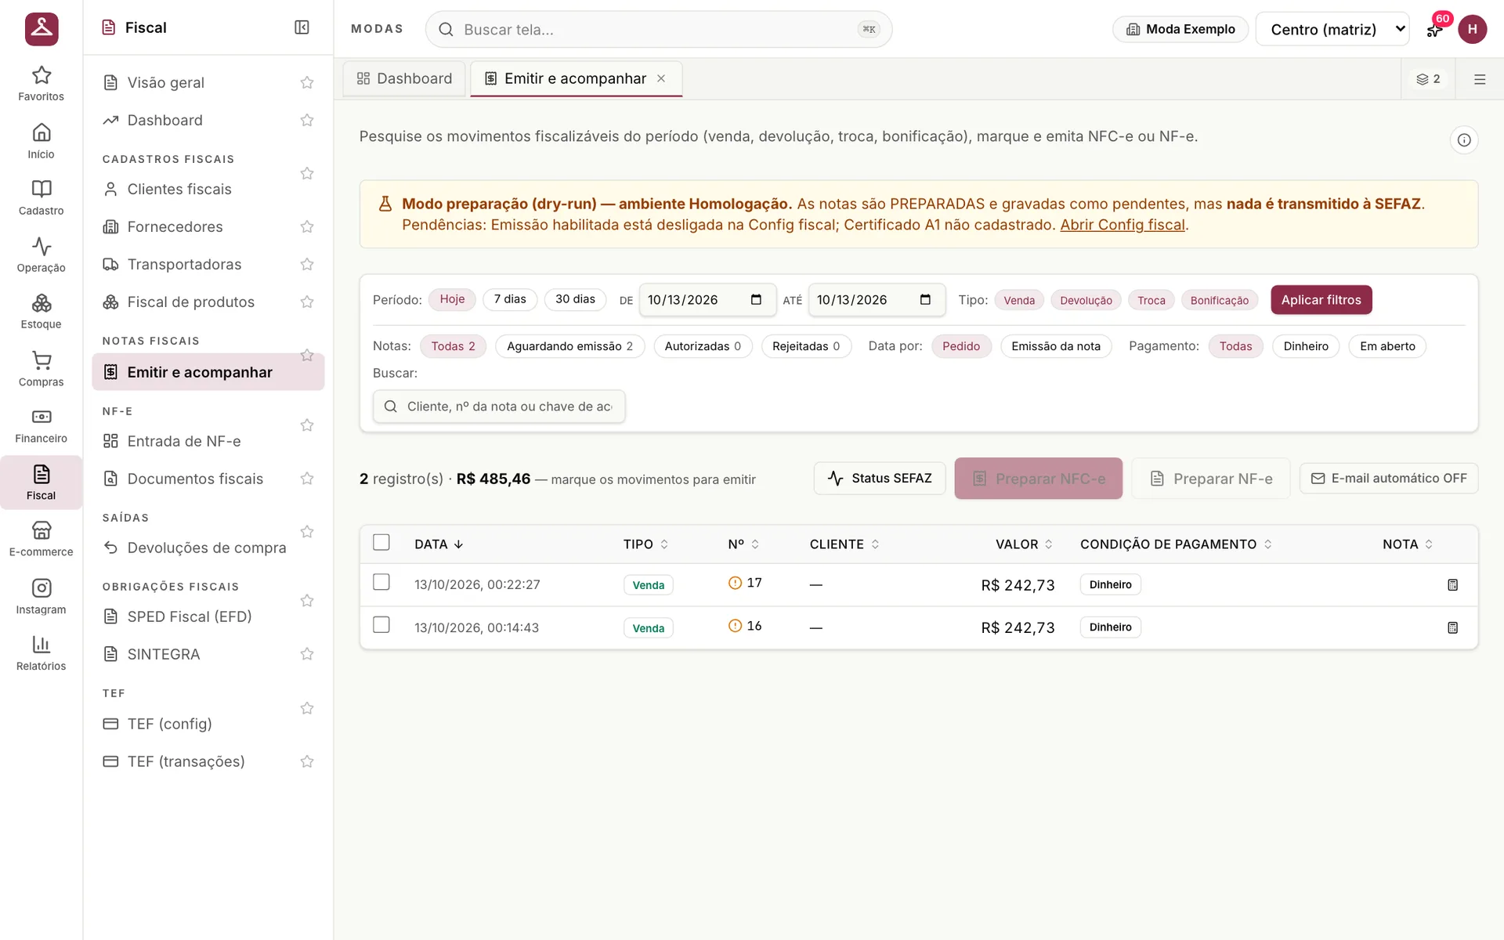Image resolution: width=1504 pixels, height=940 pixels.
Task: Open the Operação module icon
Action: (41, 255)
